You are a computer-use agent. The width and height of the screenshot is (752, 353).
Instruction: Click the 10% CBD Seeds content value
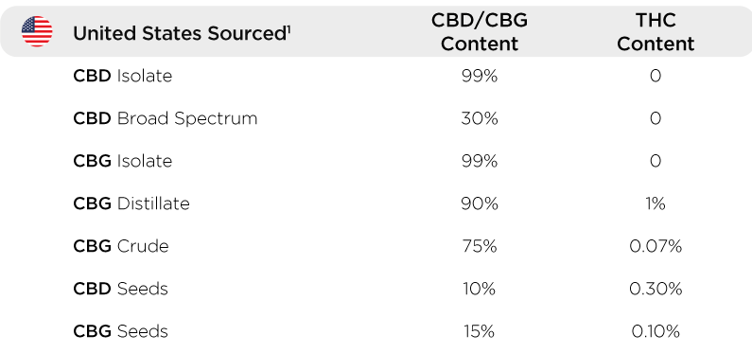480,289
